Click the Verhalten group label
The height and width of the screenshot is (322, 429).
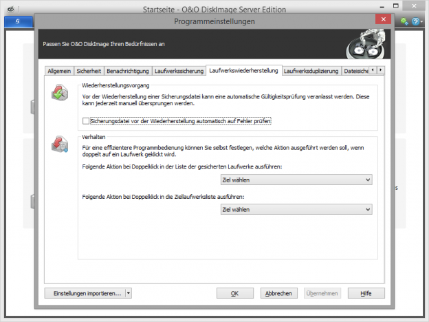(x=93, y=137)
